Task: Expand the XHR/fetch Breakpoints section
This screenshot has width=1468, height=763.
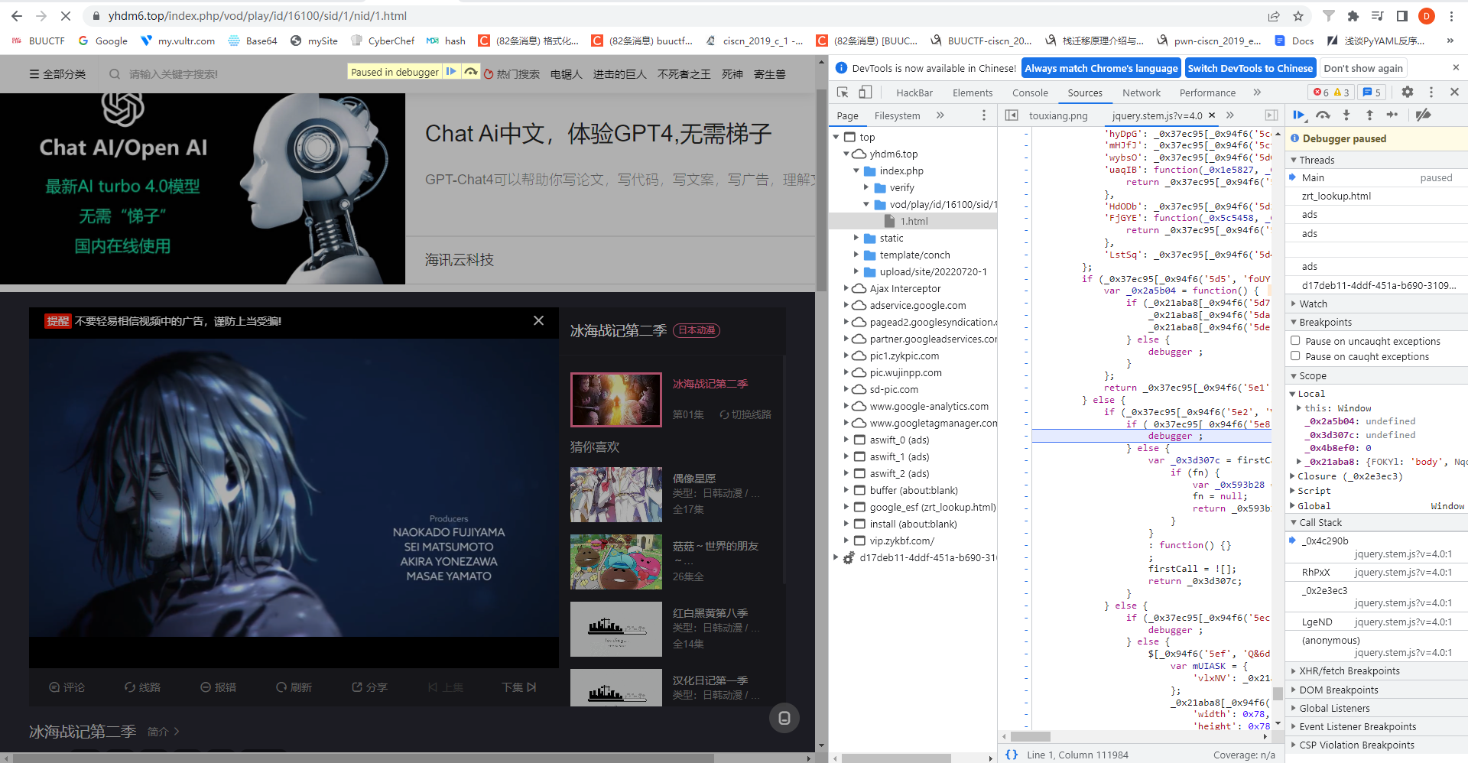Action: [x=1294, y=670]
